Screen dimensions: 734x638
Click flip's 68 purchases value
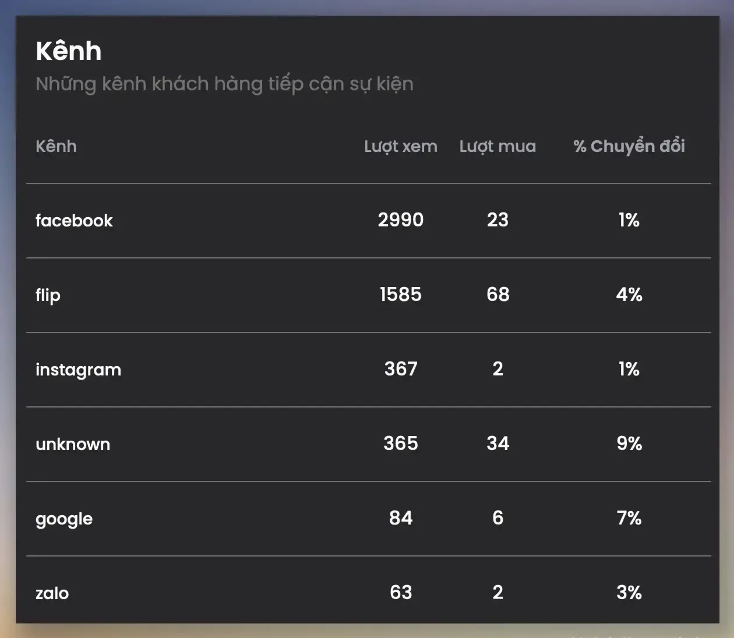pyautogui.click(x=497, y=295)
